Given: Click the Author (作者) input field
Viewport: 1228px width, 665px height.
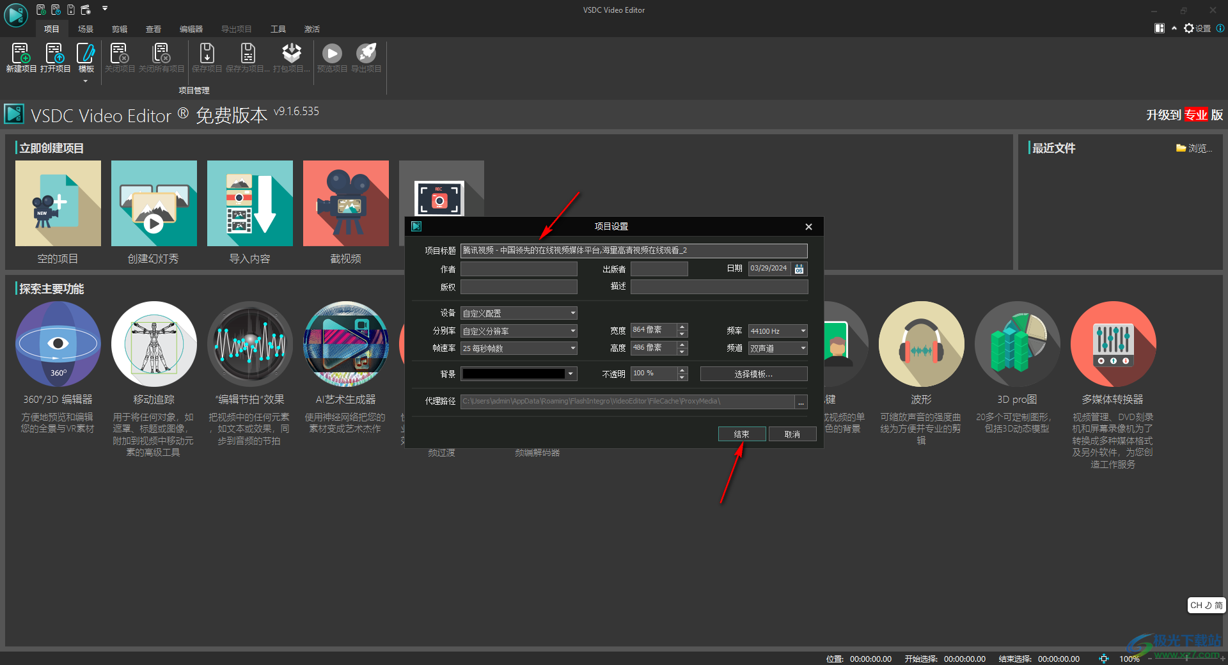Looking at the screenshot, I should [519, 269].
